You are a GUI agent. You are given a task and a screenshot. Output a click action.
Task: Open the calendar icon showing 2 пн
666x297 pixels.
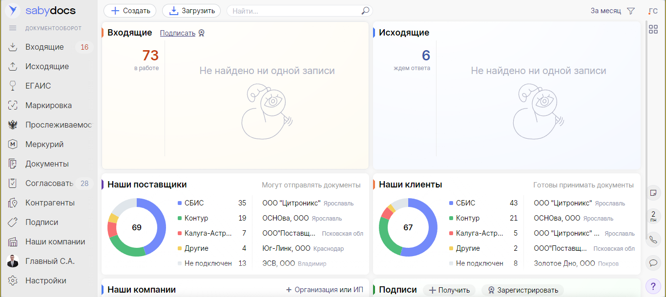653,217
